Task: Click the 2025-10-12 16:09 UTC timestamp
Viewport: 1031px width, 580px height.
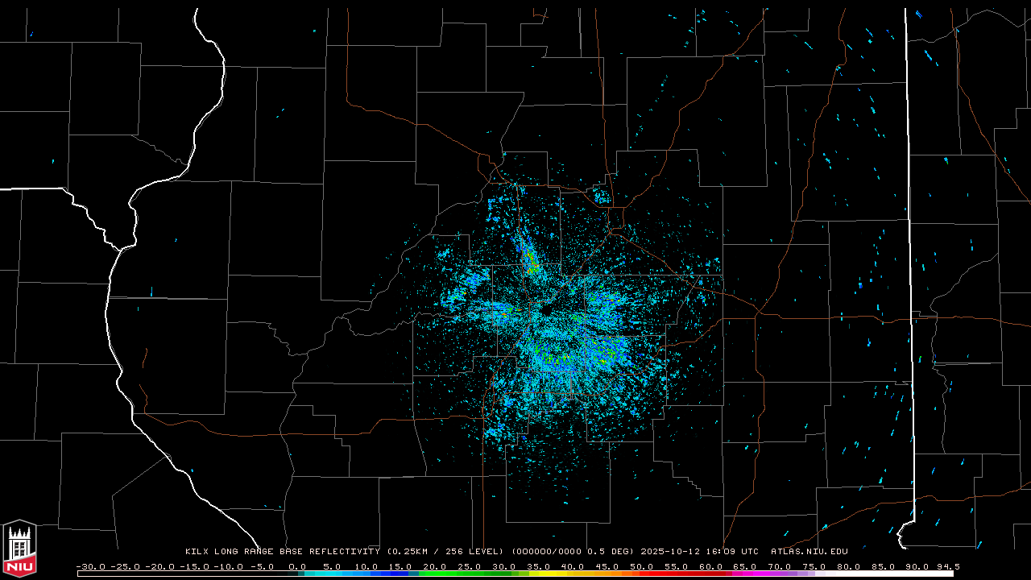Action: coord(699,552)
